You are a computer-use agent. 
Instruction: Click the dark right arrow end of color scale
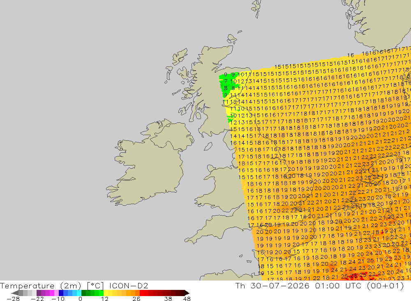[x=187, y=293]
